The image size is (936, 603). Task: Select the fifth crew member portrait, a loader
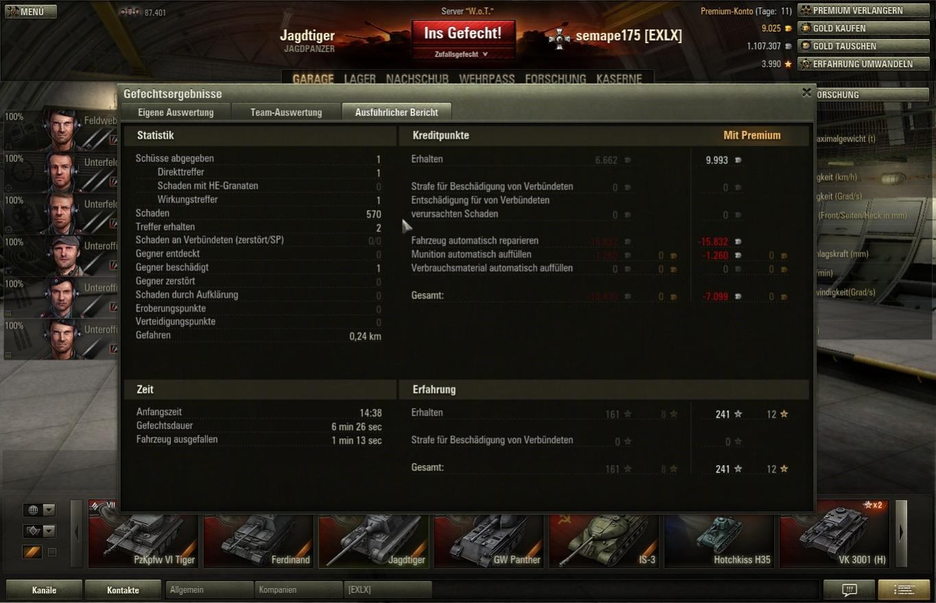[62, 297]
